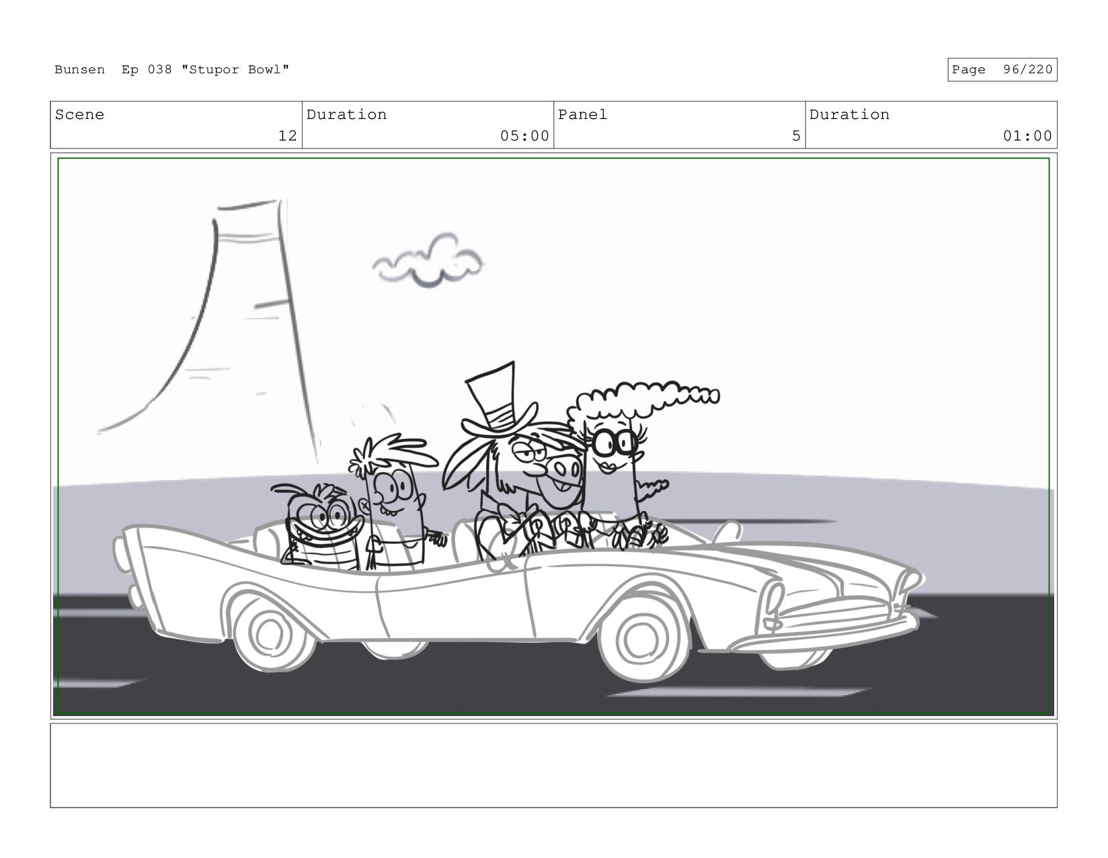
Task: Select the Page 96/220 indicator box
Action: [1002, 70]
